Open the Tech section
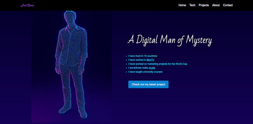The image size is (253, 124). [192, 5]
